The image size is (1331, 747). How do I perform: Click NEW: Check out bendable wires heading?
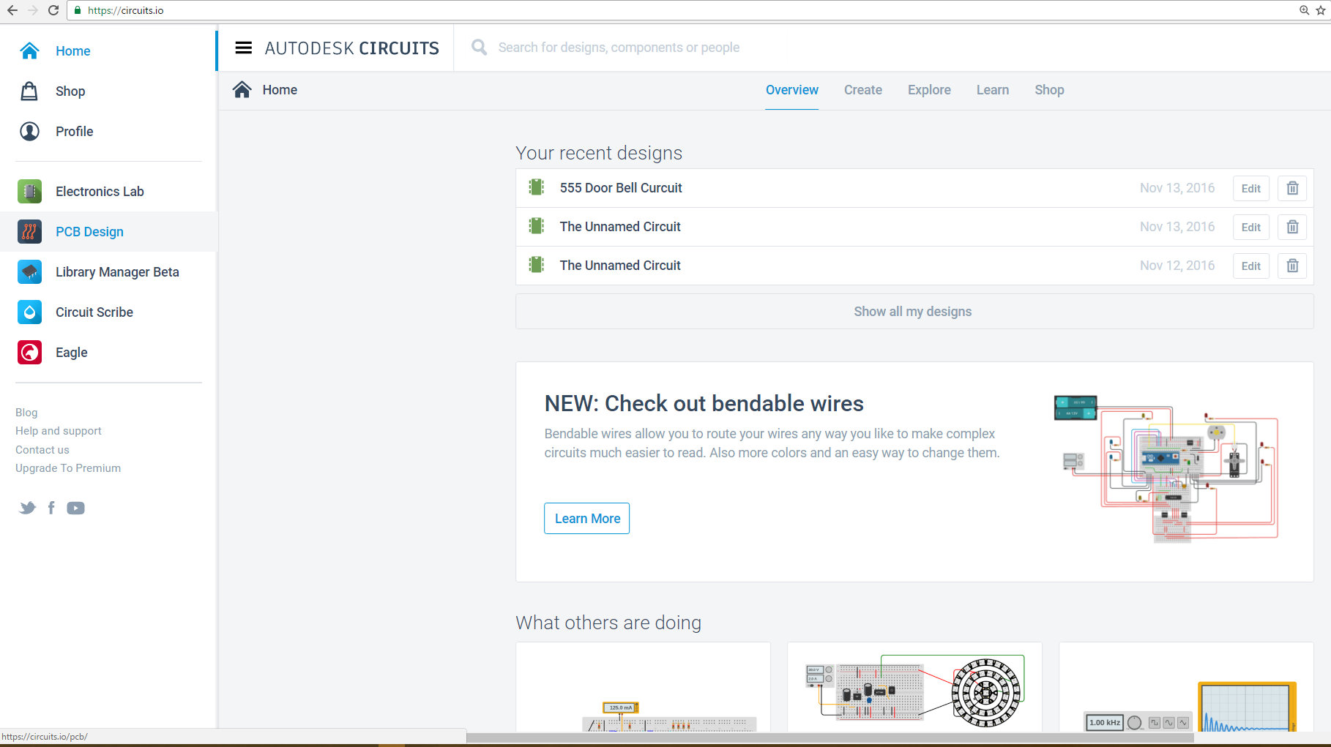pos(704,403)
